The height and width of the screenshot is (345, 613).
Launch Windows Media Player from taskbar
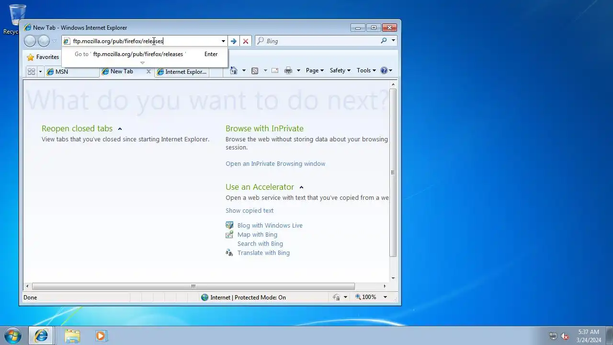[x=101, y=336]
